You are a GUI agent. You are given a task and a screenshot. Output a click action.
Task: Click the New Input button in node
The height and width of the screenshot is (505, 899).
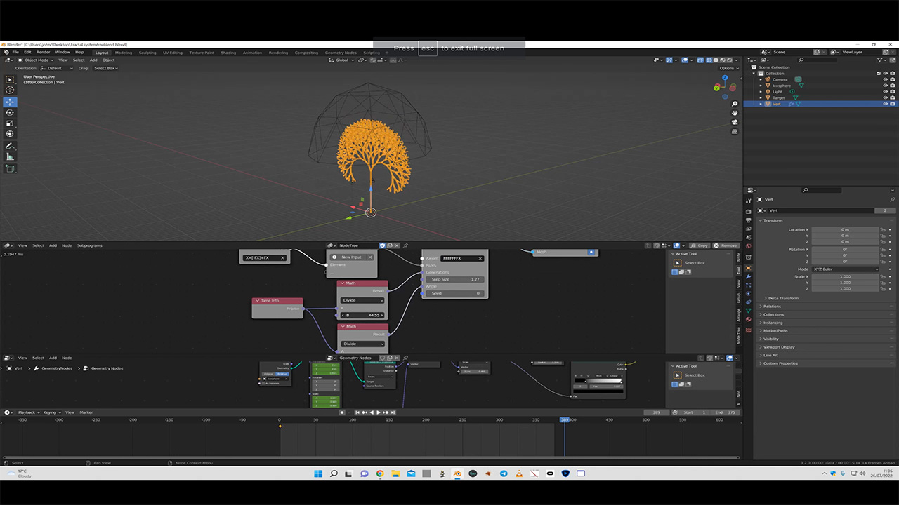pyautogui.click(x=351, y=257)
